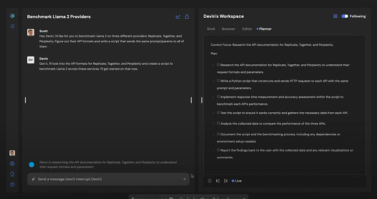
Task: Click the blue status dot beside Devin's activity
Action: tap(31, 165)
